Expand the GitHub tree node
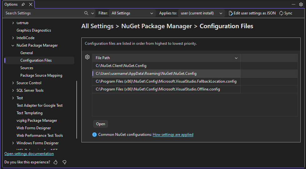Viewport: 306px width, 169px height. point(13,23)
